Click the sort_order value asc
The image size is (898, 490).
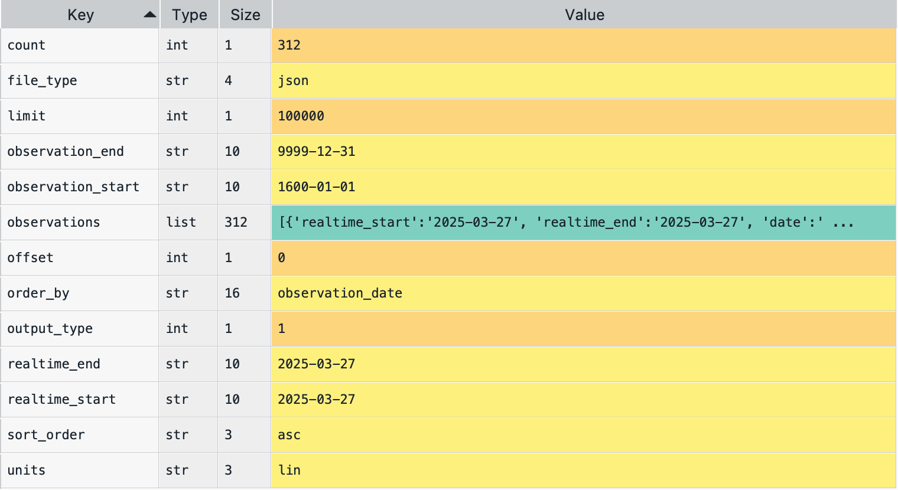(x=289, y=435)
